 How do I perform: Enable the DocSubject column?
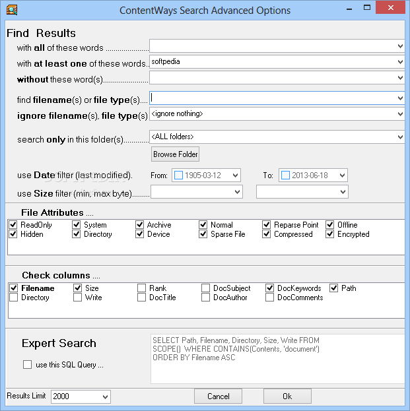205,288
